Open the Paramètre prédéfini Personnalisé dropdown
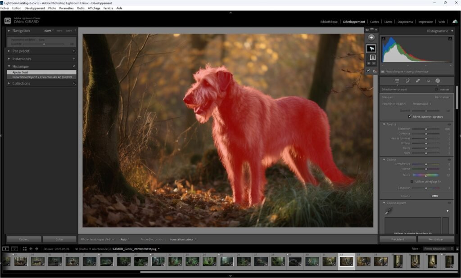461x278 pixels. [x=421, y=104]
